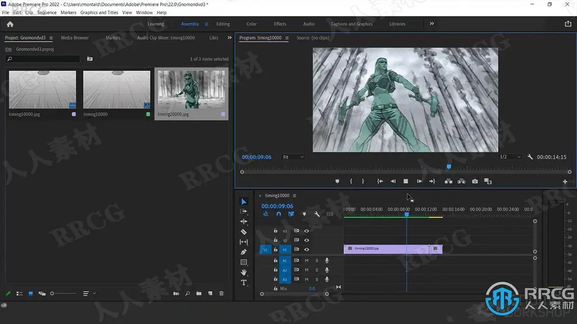The width and height of the screenshot is (577, 324).
Task: Open the 1/2 playback resolution dropdown
Action: click(x=510, y=157)
